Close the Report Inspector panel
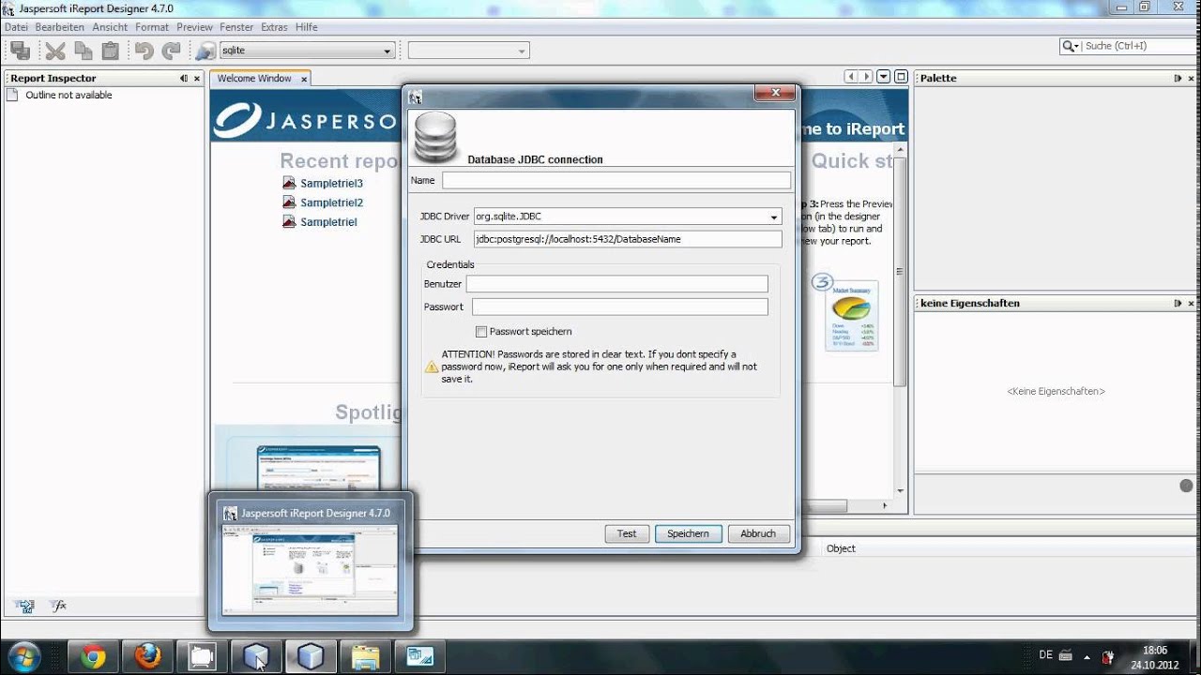 [x=197, y=79]
